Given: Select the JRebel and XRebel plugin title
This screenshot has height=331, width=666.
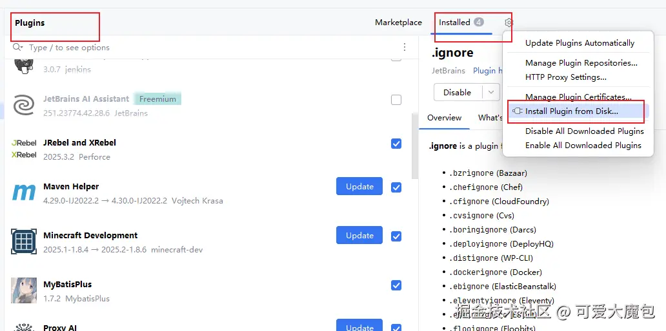Looking at the screenshot, I should (x=79, y=143).
